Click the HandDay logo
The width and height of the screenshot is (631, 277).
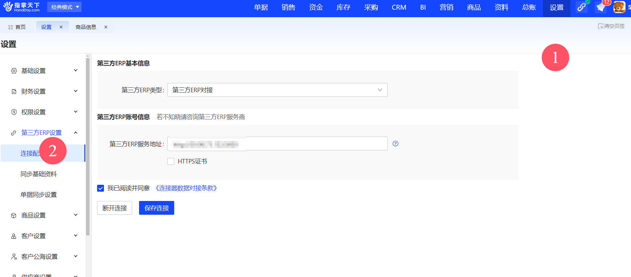[21, 7]
